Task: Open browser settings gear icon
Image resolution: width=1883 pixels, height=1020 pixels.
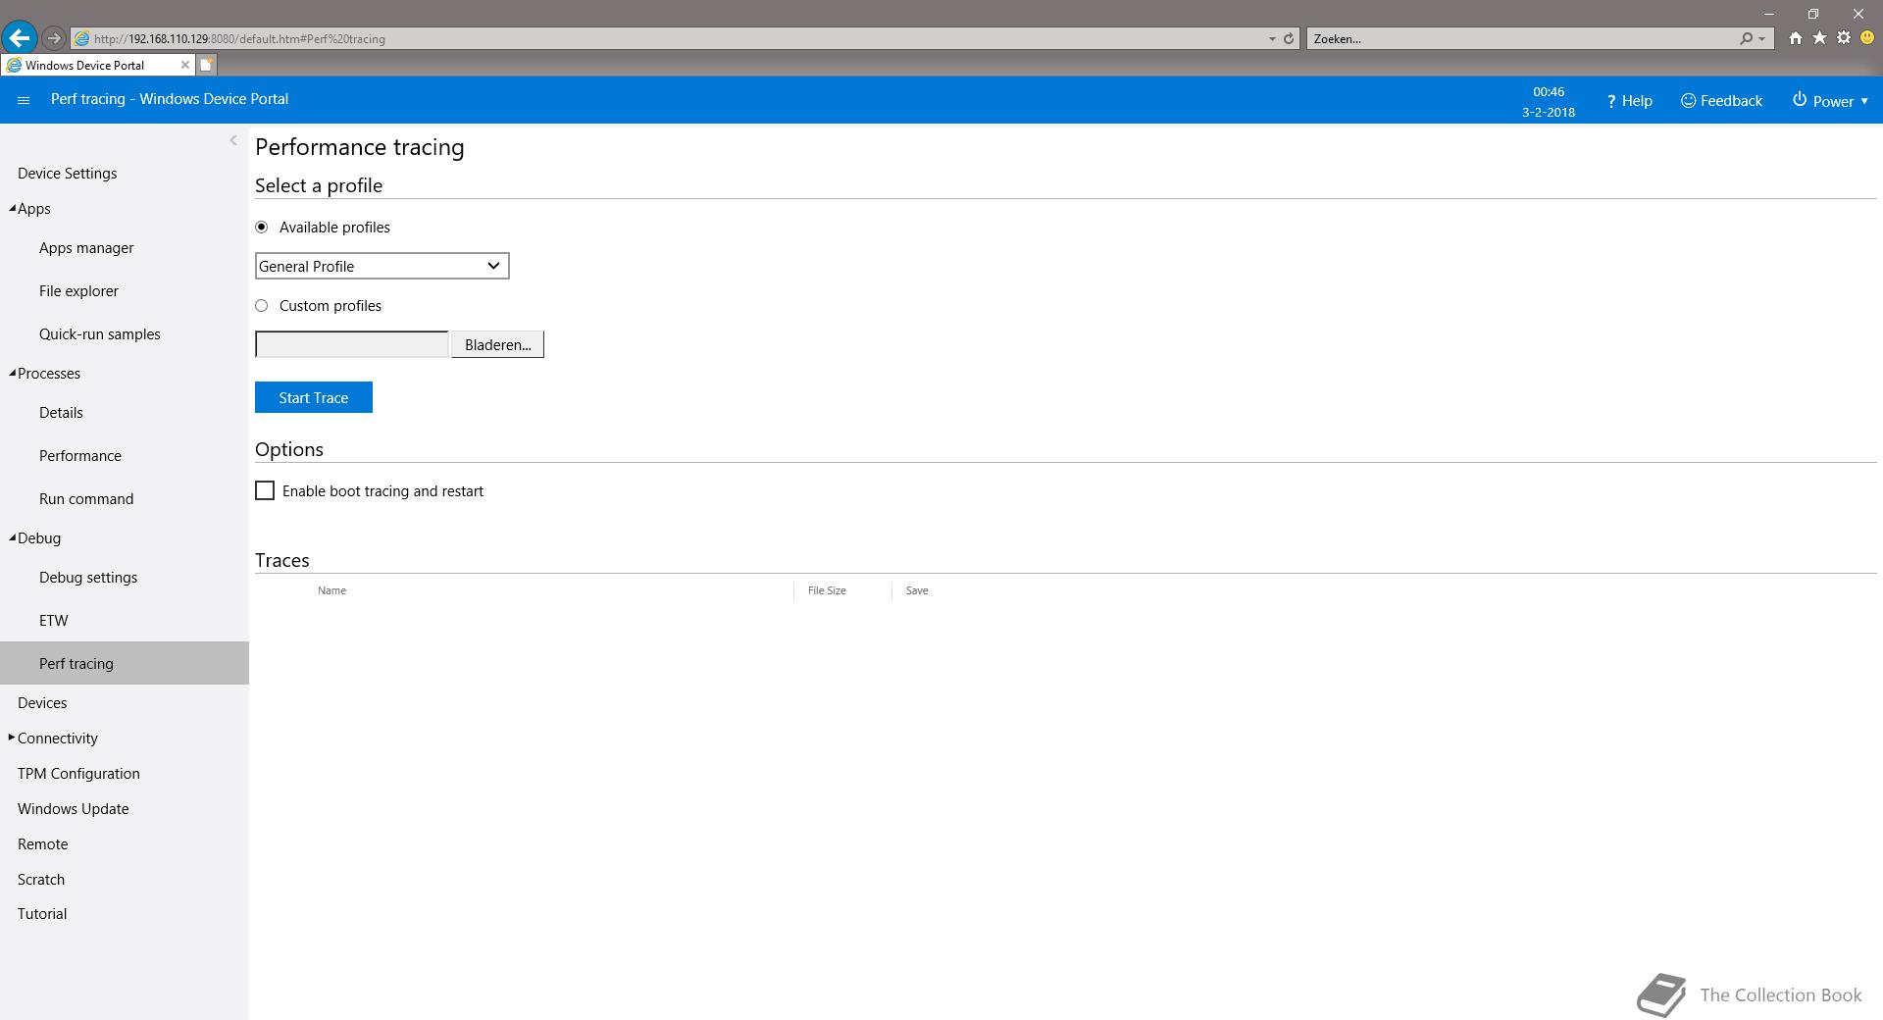Action: (1844, 38)
